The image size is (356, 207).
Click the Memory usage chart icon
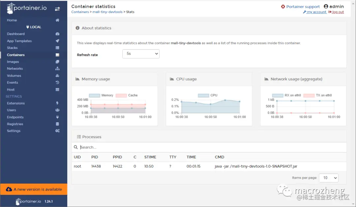click(77, 79)
